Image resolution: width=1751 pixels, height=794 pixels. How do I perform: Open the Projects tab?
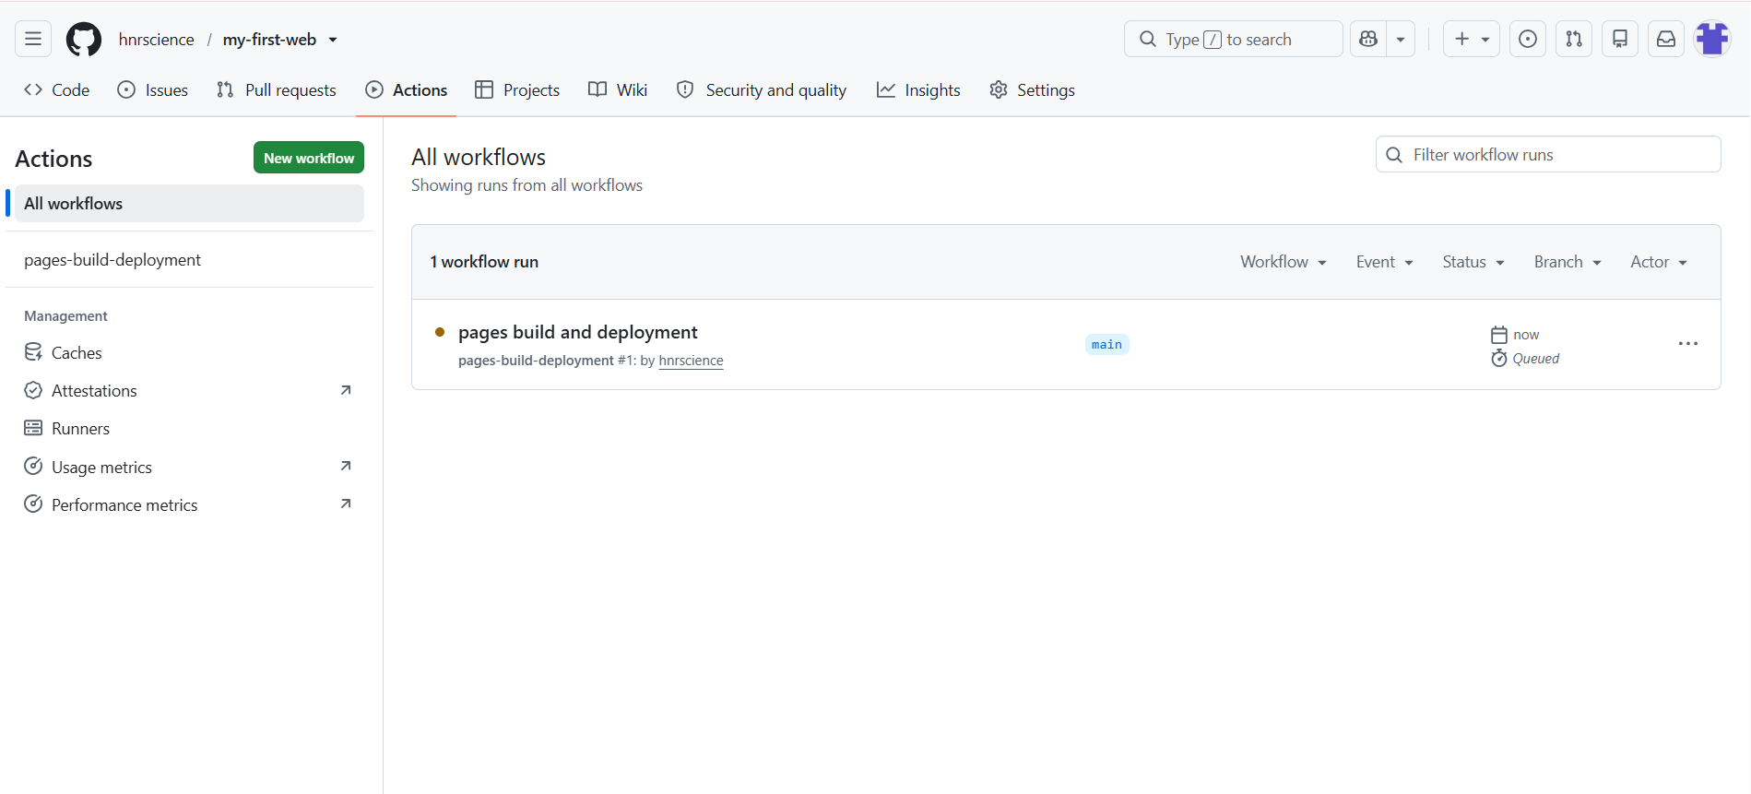point(517,89)
